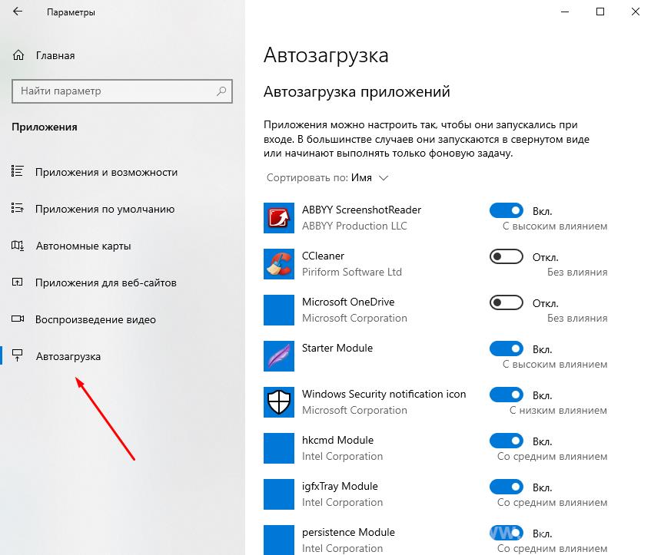The height and width of the screenshot is (555, 651).
Task: Click С низким влиянием impact label
Action: tap(558, 411)
